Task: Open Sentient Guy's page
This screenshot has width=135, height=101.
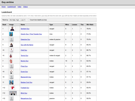Action: coord(25,29)
